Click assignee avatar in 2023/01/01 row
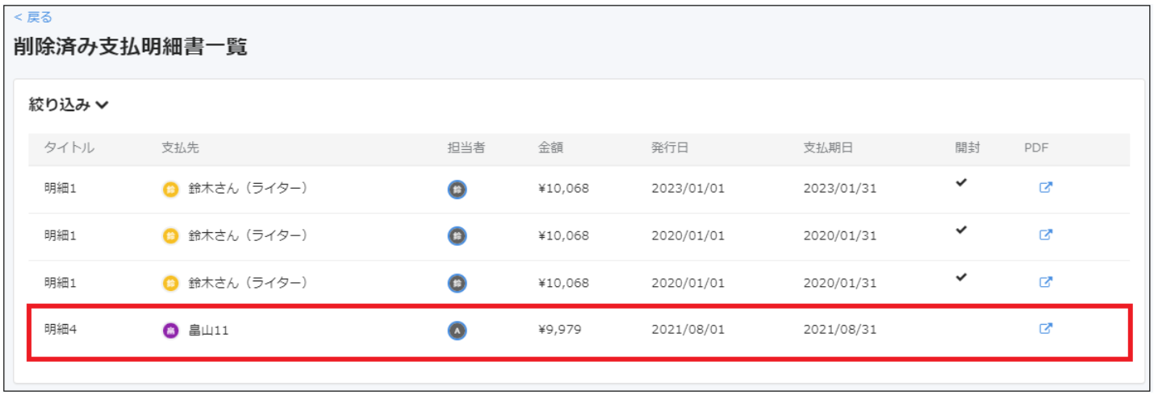Image resolution: width=1154 pixels, height=399 pixels. (x=457, y=189)
